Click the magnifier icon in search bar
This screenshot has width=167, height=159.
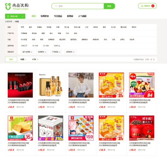56,6
